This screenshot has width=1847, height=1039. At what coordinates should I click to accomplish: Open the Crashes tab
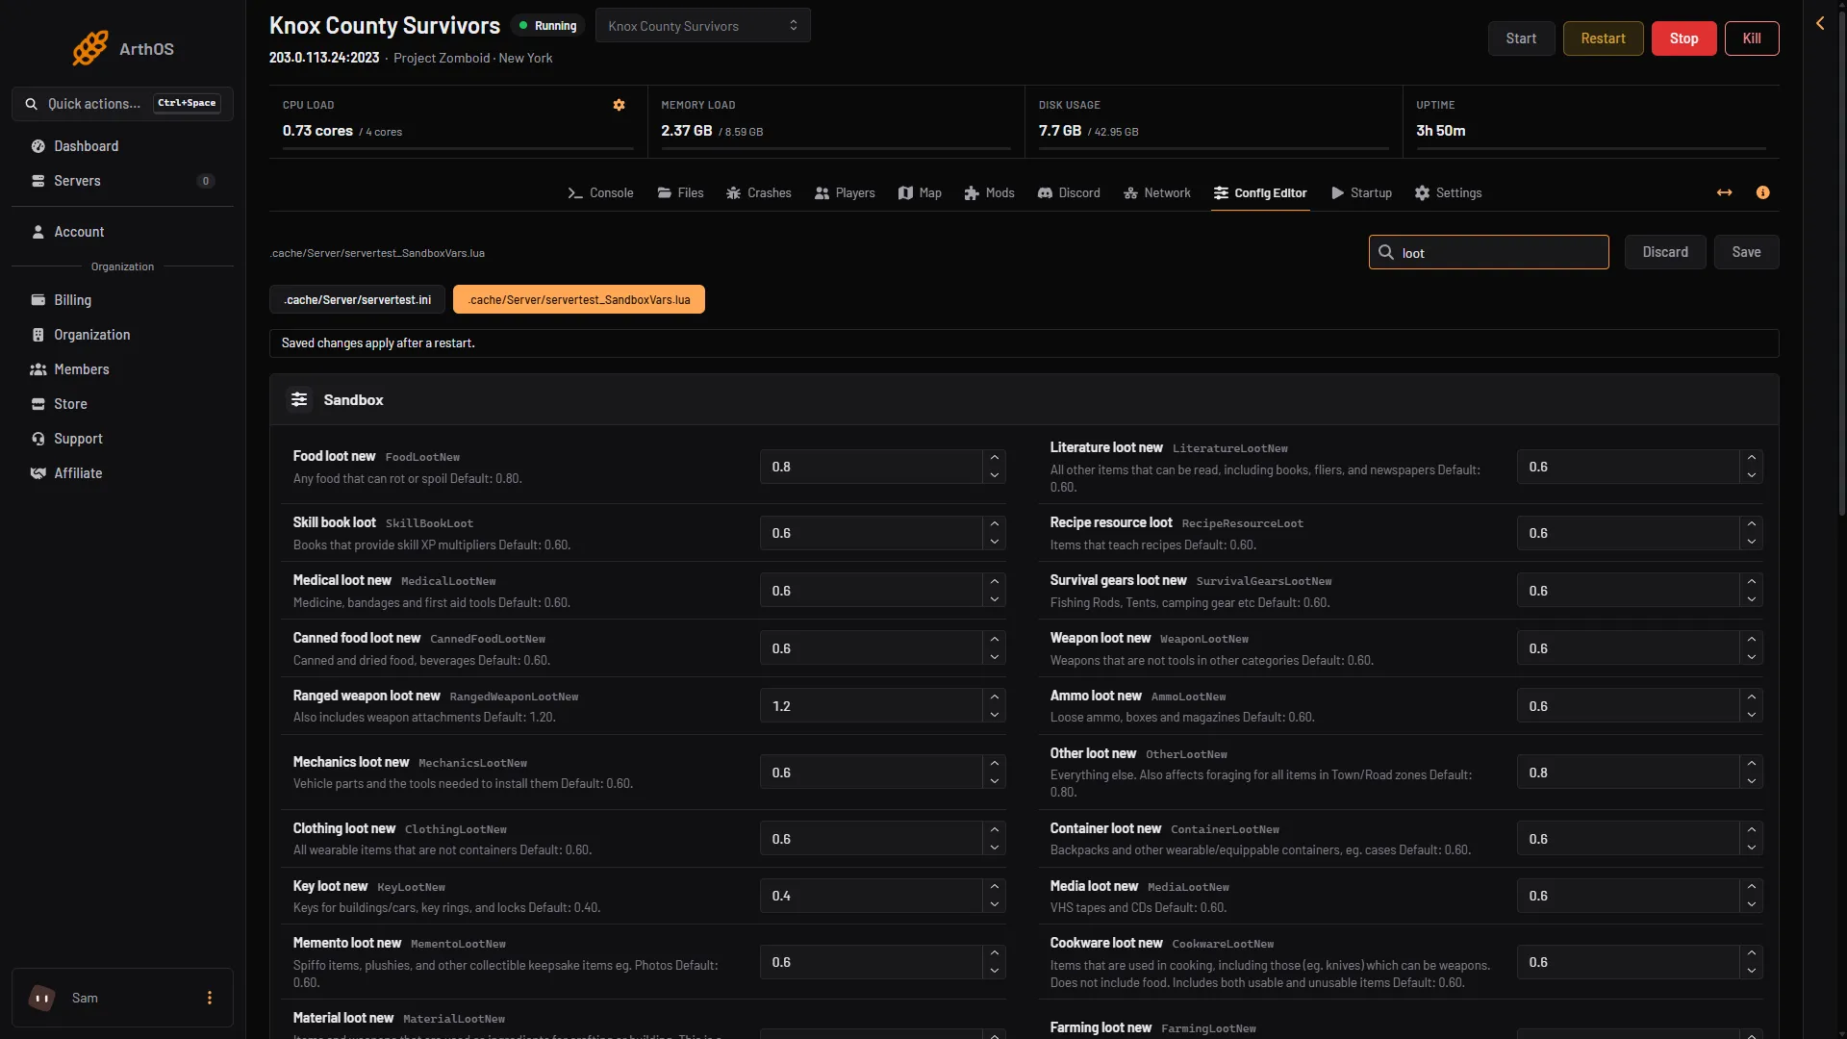[x=758, y=192]
